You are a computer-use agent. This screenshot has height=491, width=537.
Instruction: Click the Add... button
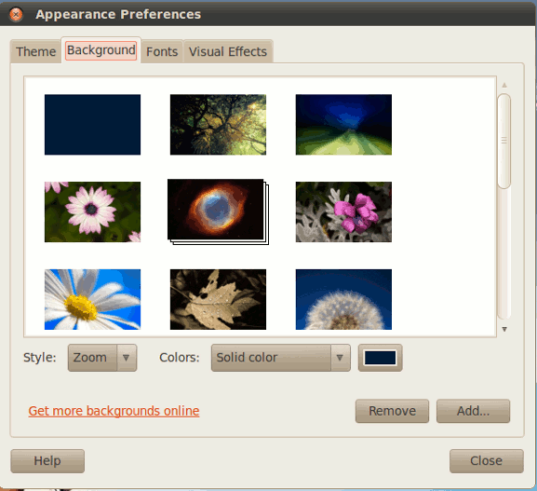click(x=474, y=411)
